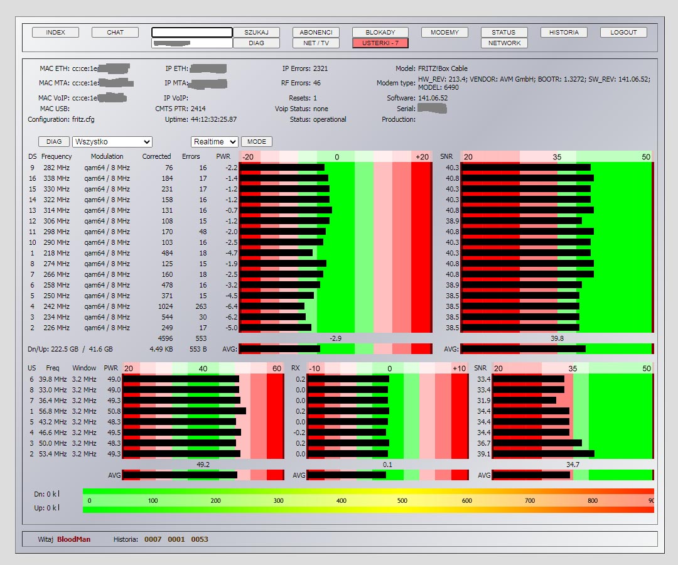The image size is (678, 565).
Task: Open the INDEX page
Action: [55, 33]
